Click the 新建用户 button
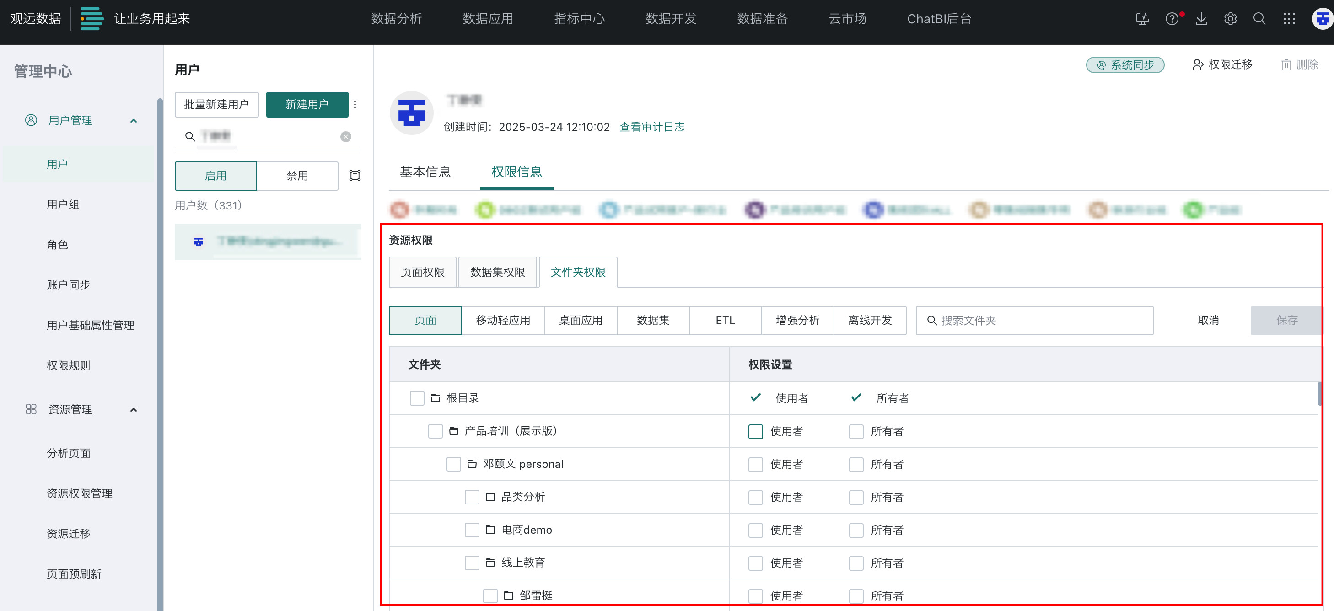The image size is (1334, 611). (307, 105)
